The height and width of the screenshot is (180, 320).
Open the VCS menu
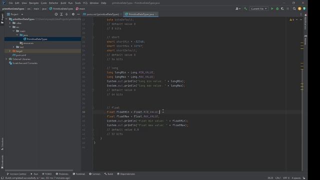click(85, 3)
